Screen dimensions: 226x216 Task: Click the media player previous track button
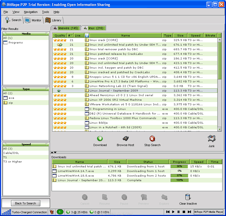pos(168,212)
